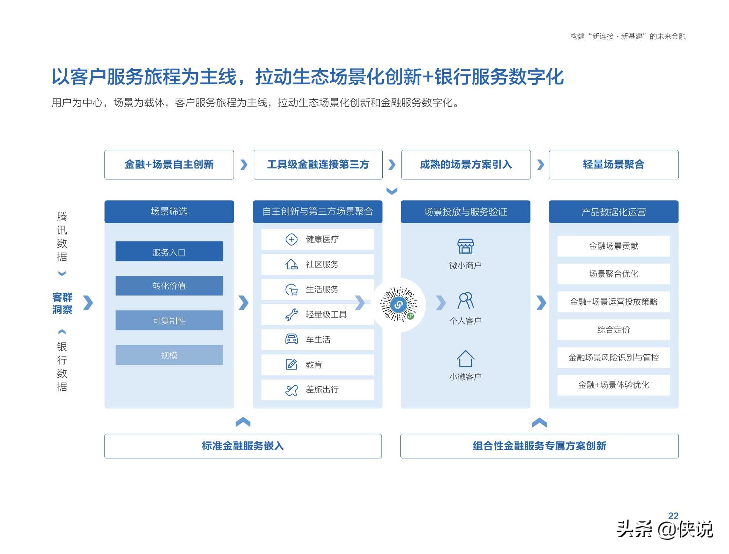Click the 健康医疗 list row label

pyautogui.click(x=322, y=239)
